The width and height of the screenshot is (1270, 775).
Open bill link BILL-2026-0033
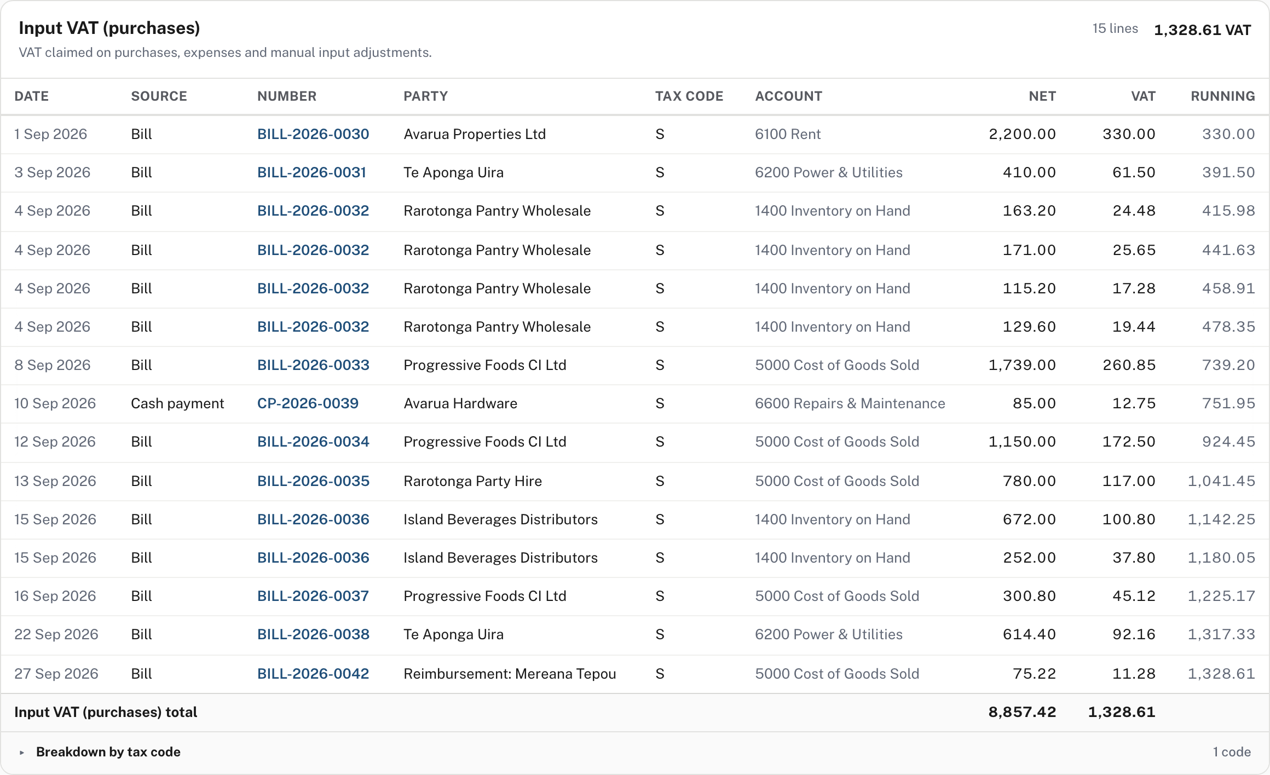313,365
